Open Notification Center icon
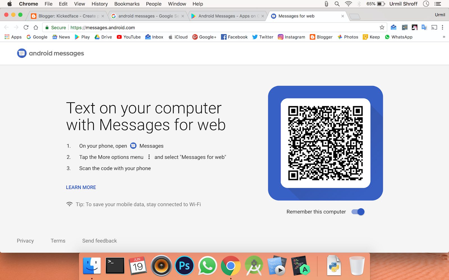Viewport: 449px width, 280px height. click(438, 4)
